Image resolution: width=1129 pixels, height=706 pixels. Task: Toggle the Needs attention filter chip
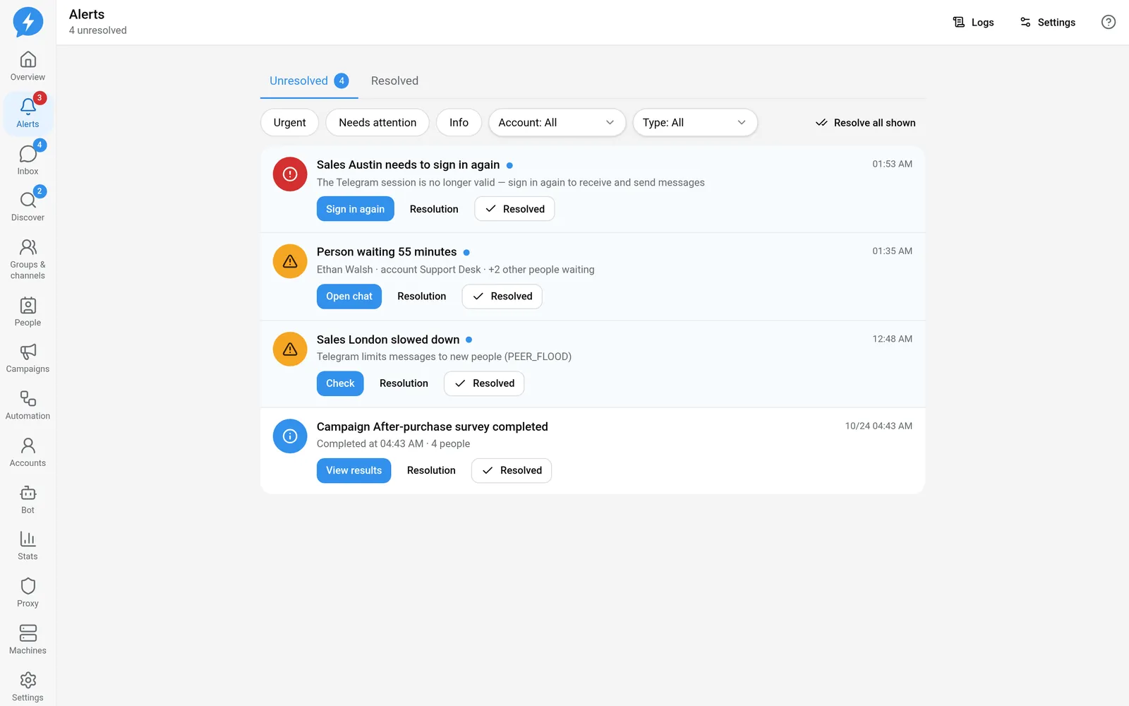[x=378, y=123]
